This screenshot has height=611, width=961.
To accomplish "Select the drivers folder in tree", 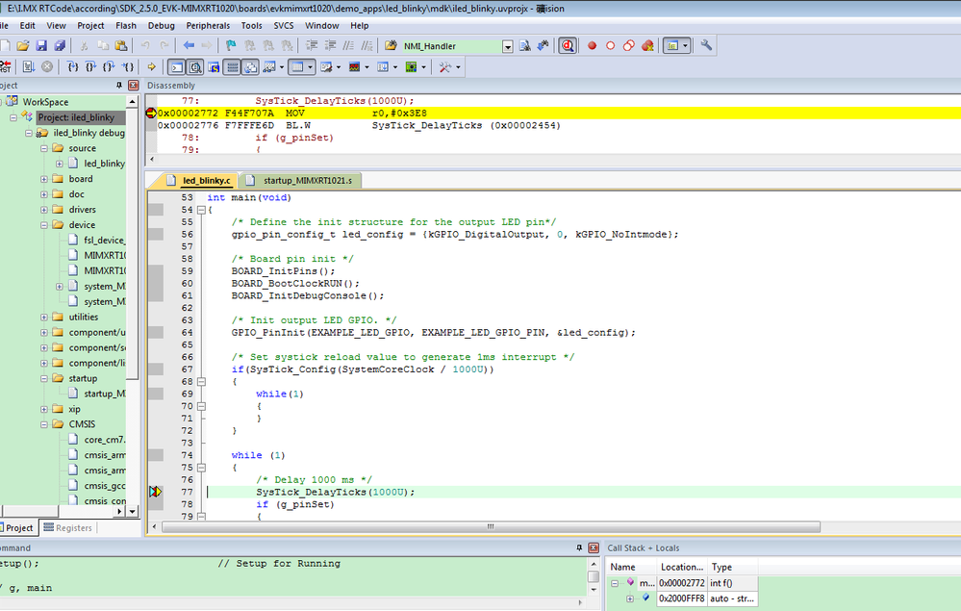I will (x=82, y=210).
